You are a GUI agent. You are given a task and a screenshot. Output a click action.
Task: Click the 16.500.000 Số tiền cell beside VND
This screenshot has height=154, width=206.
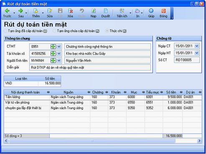coord(50,83)
